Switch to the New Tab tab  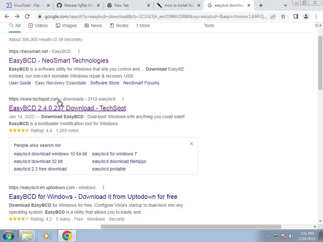[x=128, y=6]
